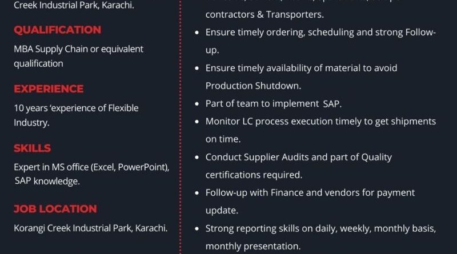Select the Strong reporting skills text

pos(320,228)
